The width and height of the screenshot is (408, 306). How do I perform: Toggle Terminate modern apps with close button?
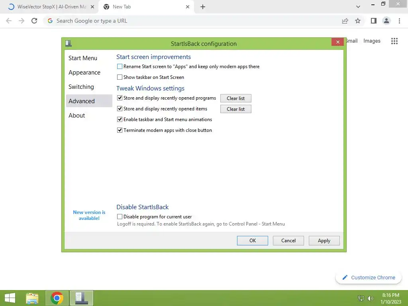pyautogui.click(x=120, y=130)
